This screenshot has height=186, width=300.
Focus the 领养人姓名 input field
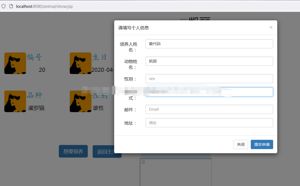coord(209,44)
